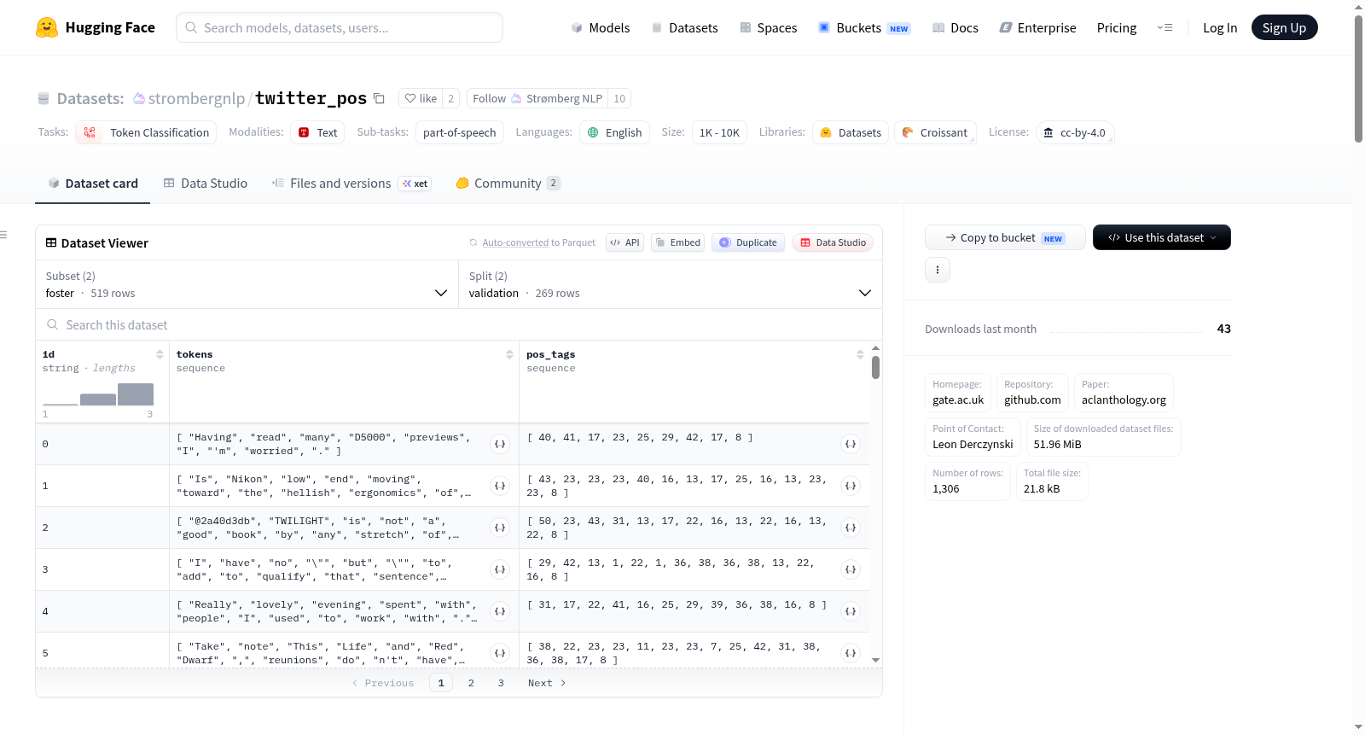Click the Duplicate button
This screenshot has height=735, width=1365.
(x=748, y=242)
